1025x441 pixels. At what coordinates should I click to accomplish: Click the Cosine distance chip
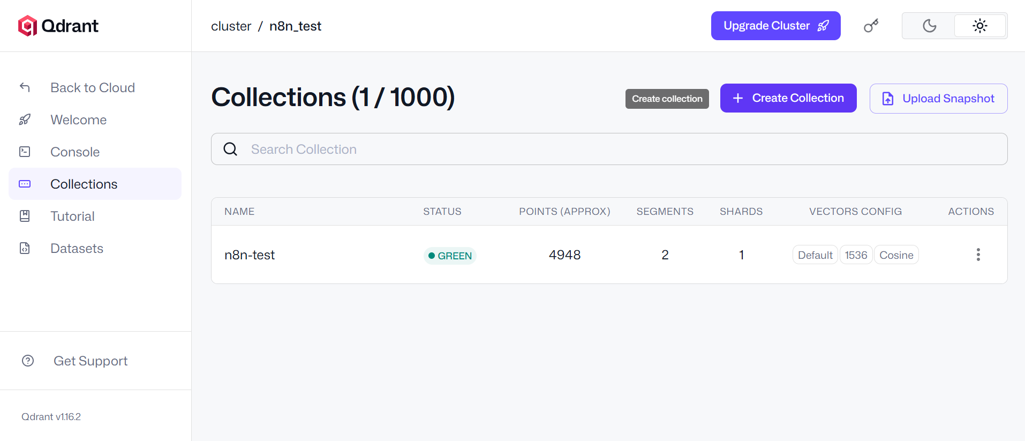(x=896, y=255)
